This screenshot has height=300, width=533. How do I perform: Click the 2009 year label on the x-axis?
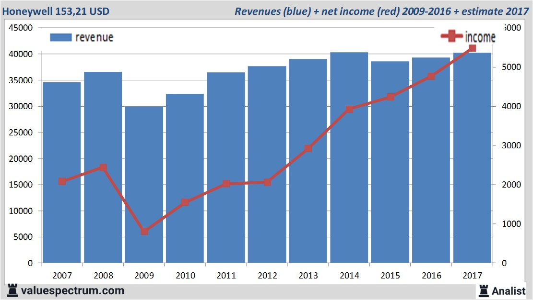point(144,275)
